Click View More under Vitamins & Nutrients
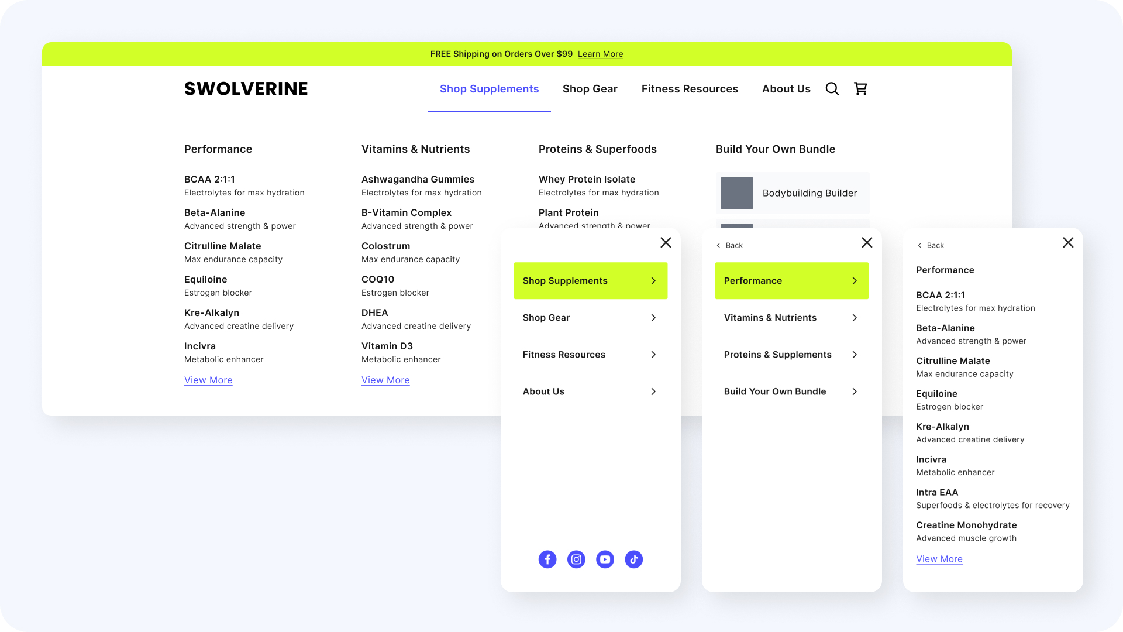 385,380
